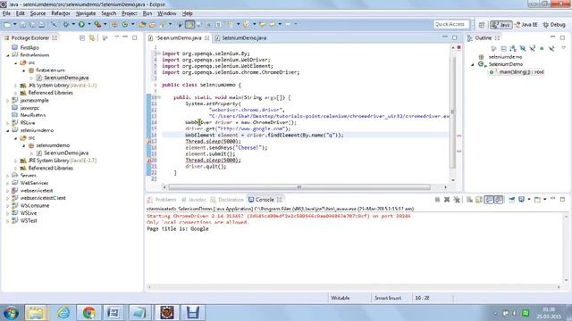Open the Window menu
The image size is (572, 321).
167,13
